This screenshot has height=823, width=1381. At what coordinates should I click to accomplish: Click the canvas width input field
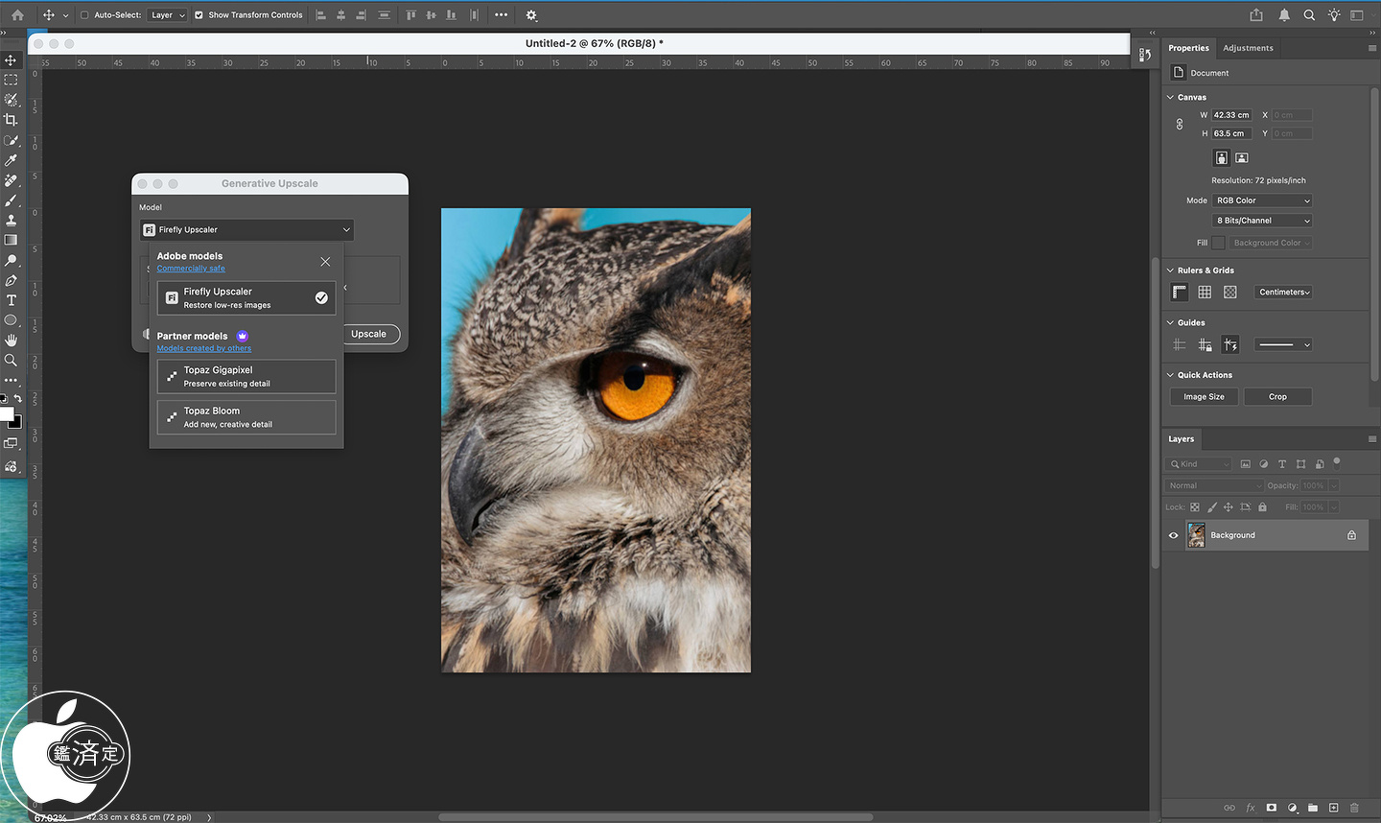tap(1231, 115)
